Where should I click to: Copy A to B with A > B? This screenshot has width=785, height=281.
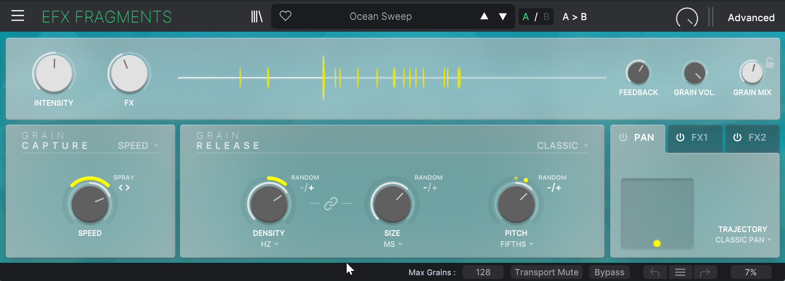[x=575, y=17]
